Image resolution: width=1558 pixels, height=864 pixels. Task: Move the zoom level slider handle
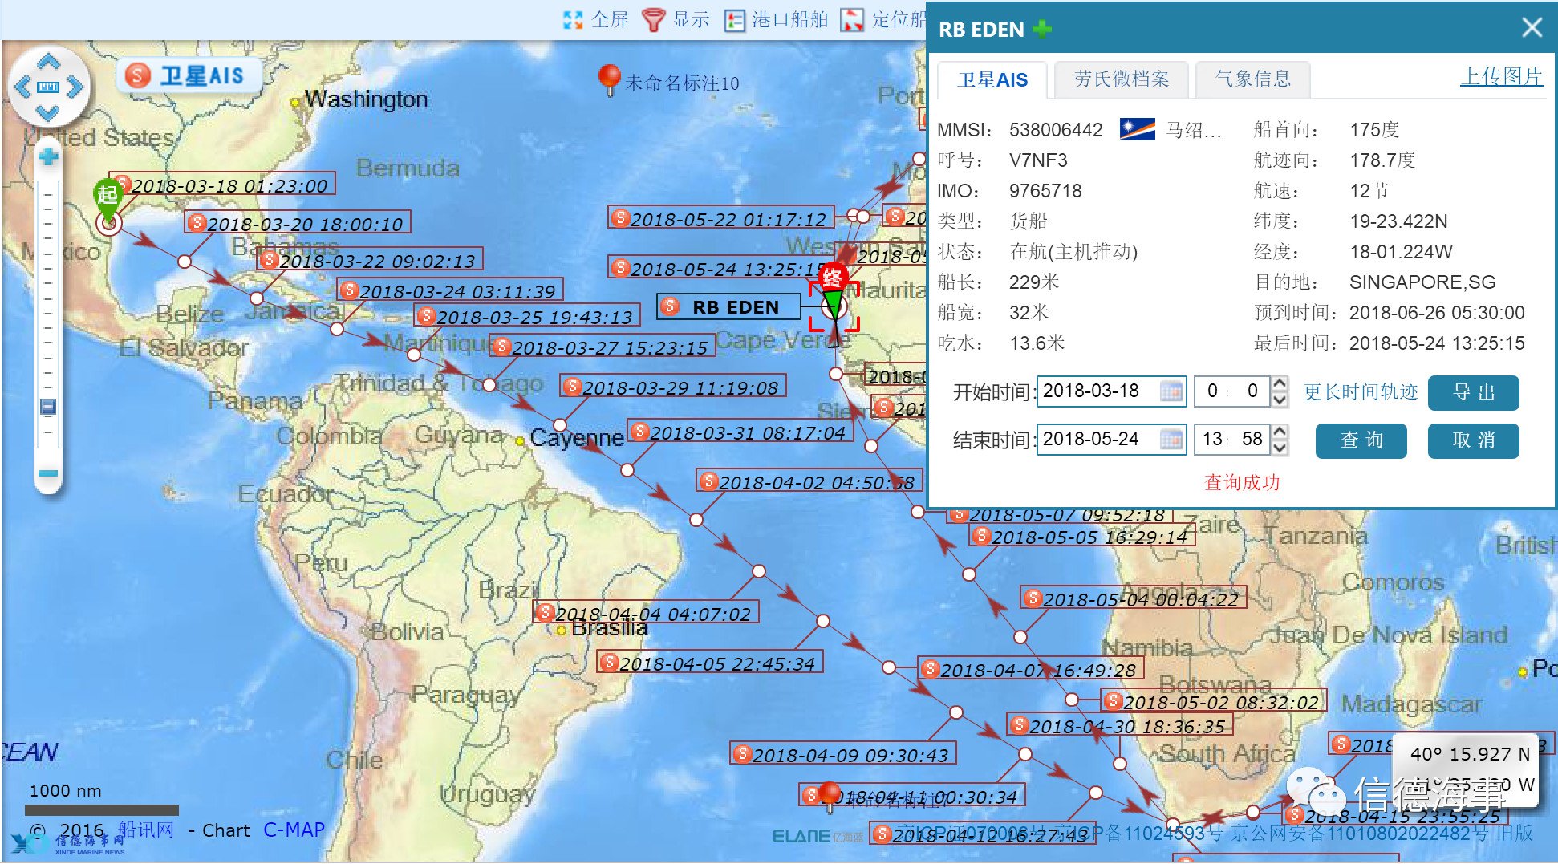pos(48,407)
